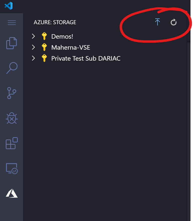Open the Run and Debug icon

[11, 118]
